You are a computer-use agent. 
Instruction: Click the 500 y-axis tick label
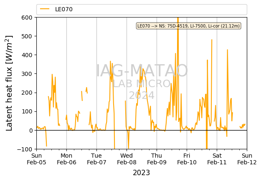pos(27,36)
